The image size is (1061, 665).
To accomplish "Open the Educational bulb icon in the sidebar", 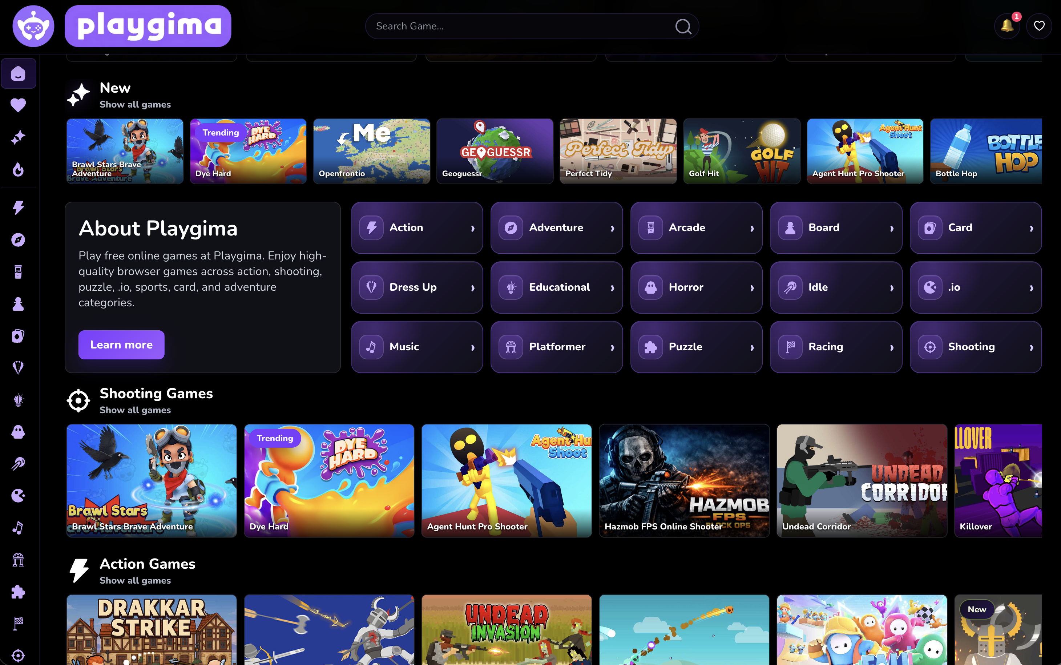I will (18, 400).
